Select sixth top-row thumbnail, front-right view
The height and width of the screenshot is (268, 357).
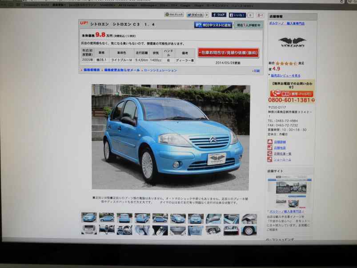click(178, 218)
